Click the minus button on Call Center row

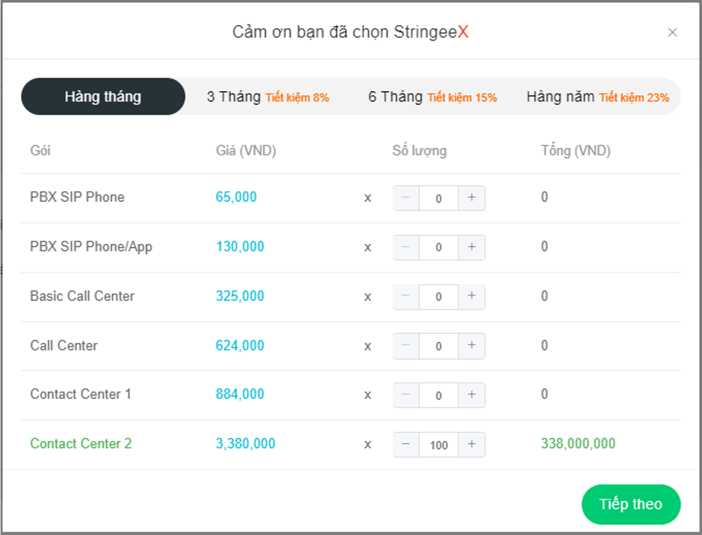click(406, 345)
